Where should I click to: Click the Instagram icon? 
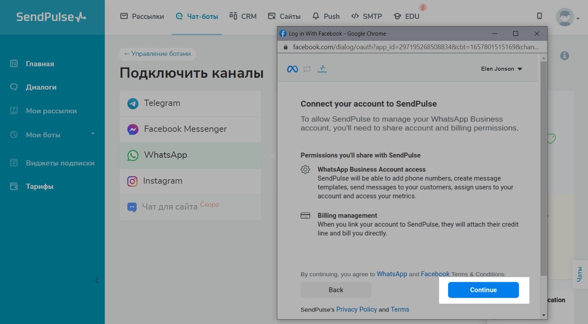point(132,181)
